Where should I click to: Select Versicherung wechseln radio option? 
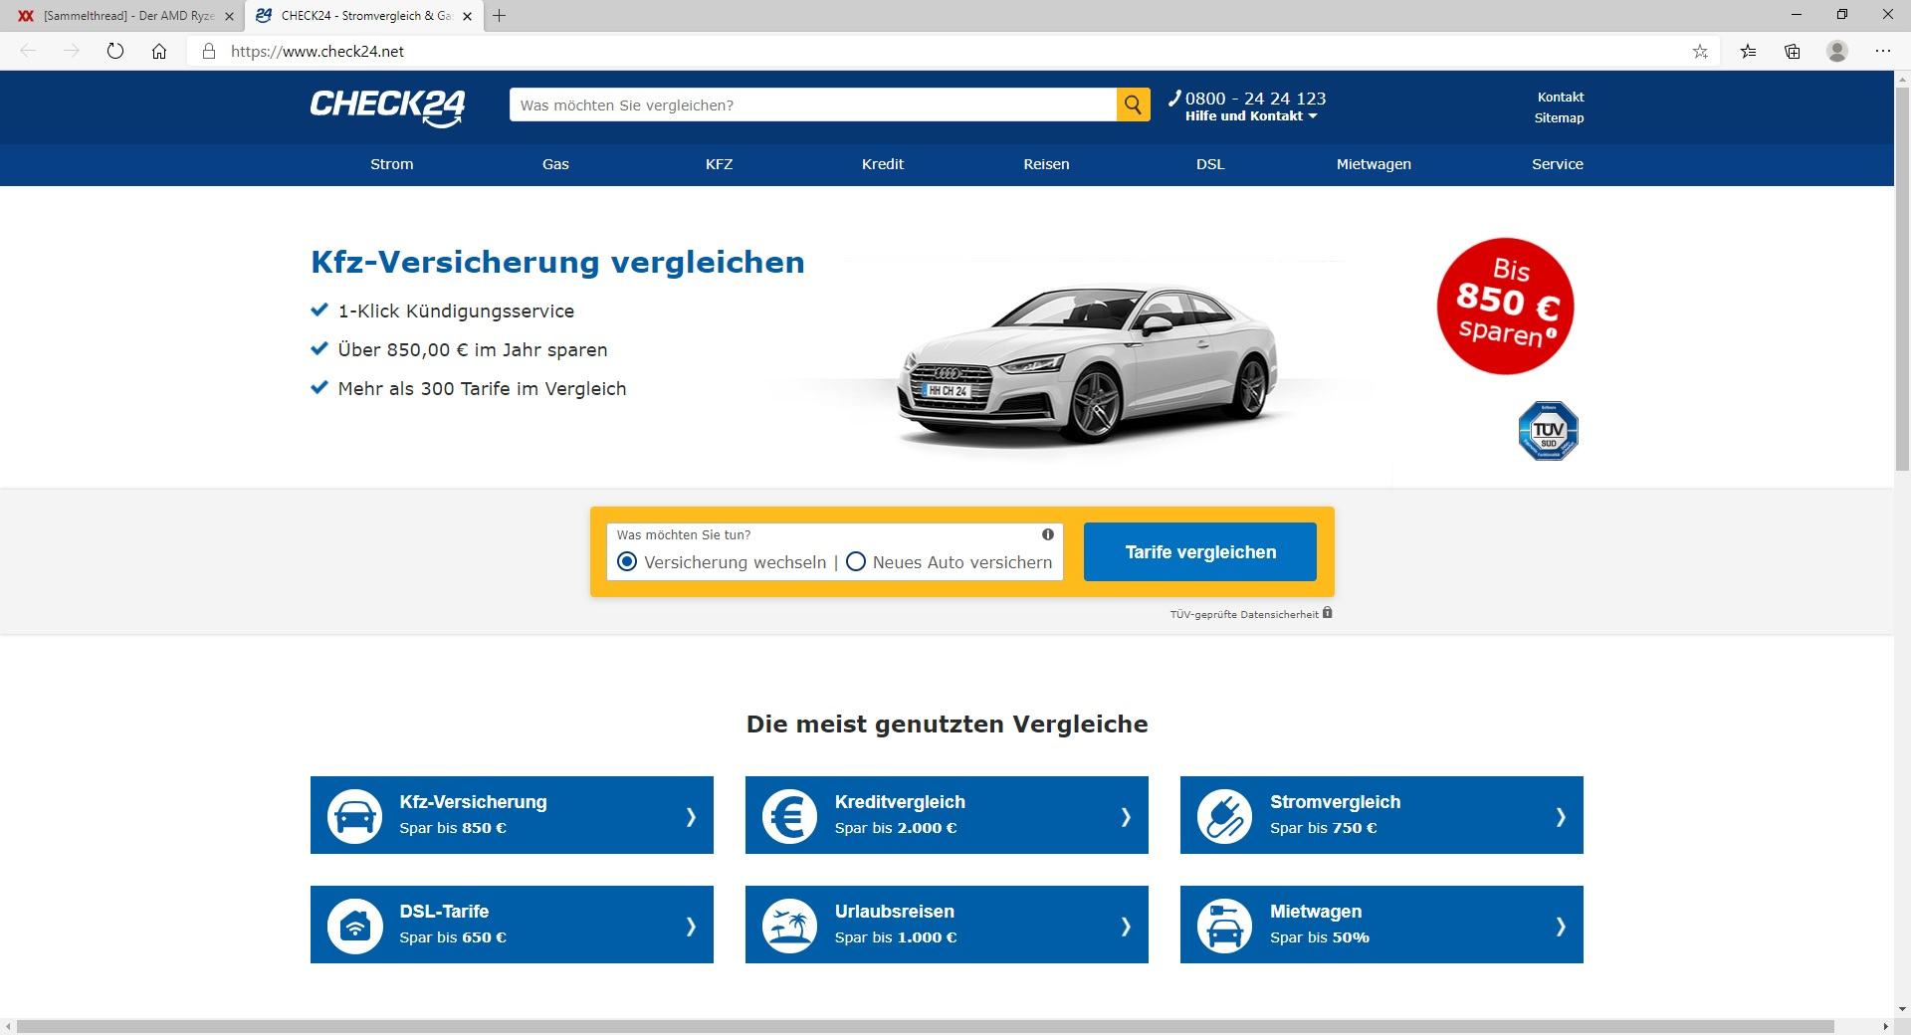click(627, 562)
